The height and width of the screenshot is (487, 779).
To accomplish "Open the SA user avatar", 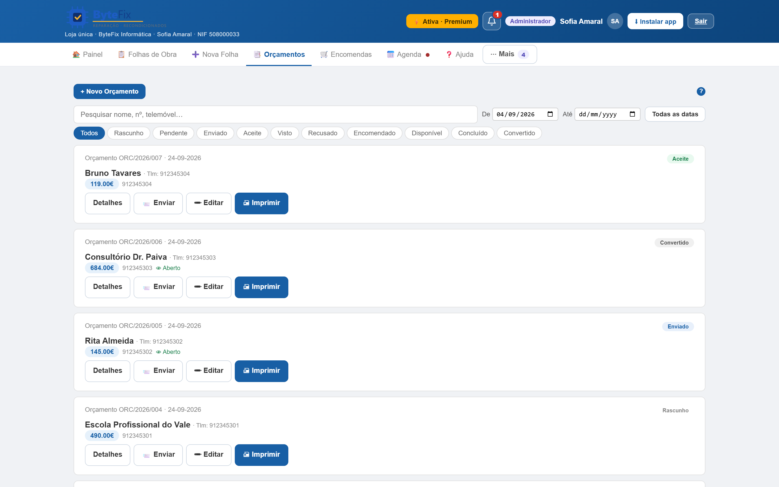I will point(615,21).
